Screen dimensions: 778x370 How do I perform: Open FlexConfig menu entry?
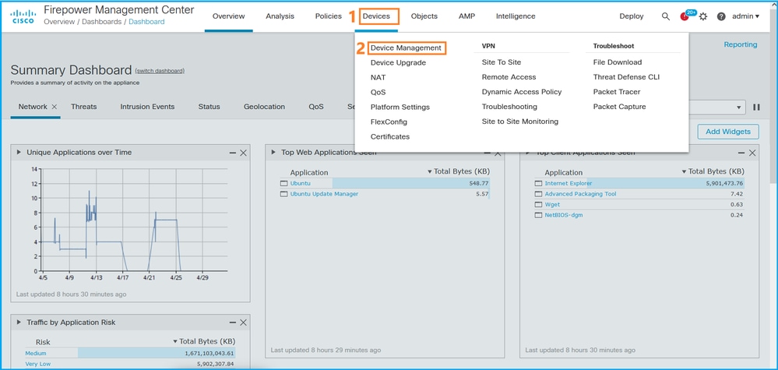pyautogui.click(x=389, y=122)
